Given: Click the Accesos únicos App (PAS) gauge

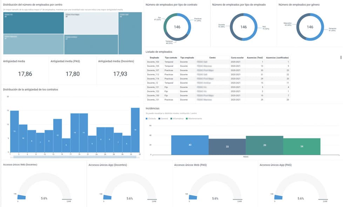Looking at the screenshot, I should [301, 187].
